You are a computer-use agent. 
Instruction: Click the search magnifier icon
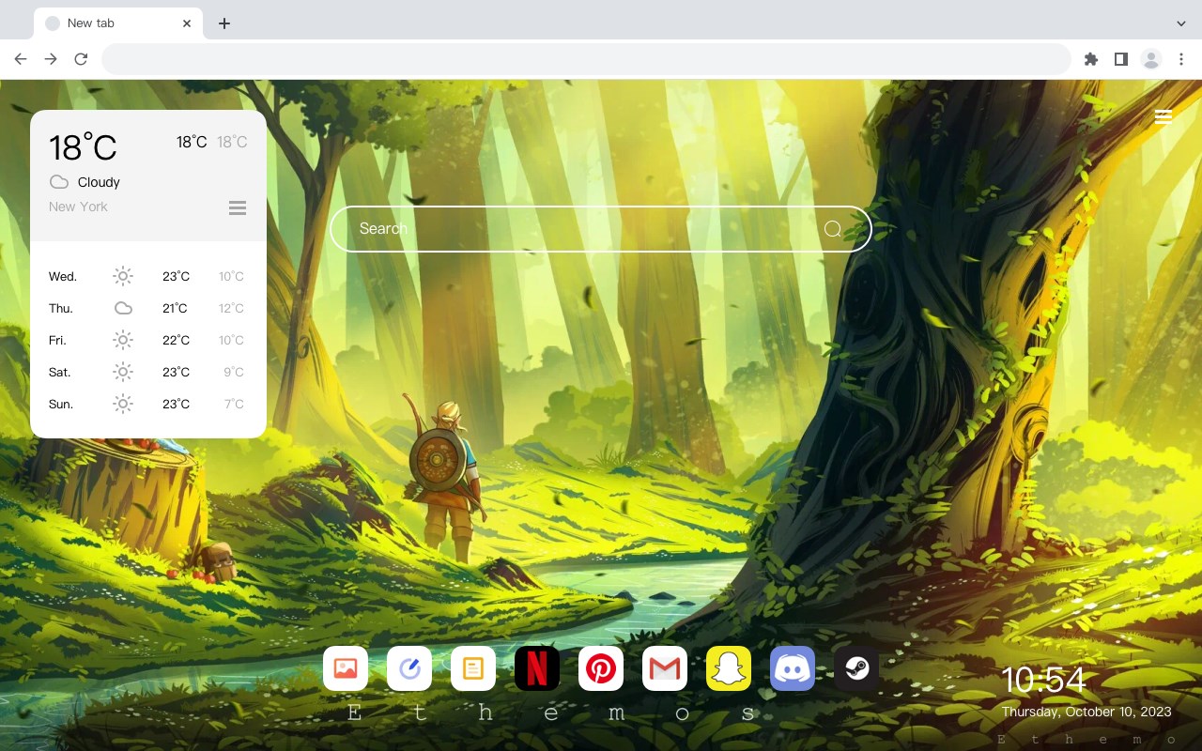tap(833, 229)
